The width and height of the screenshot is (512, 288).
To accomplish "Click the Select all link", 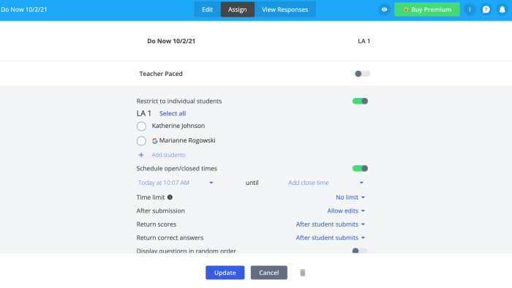I will [x=173, y=113].
